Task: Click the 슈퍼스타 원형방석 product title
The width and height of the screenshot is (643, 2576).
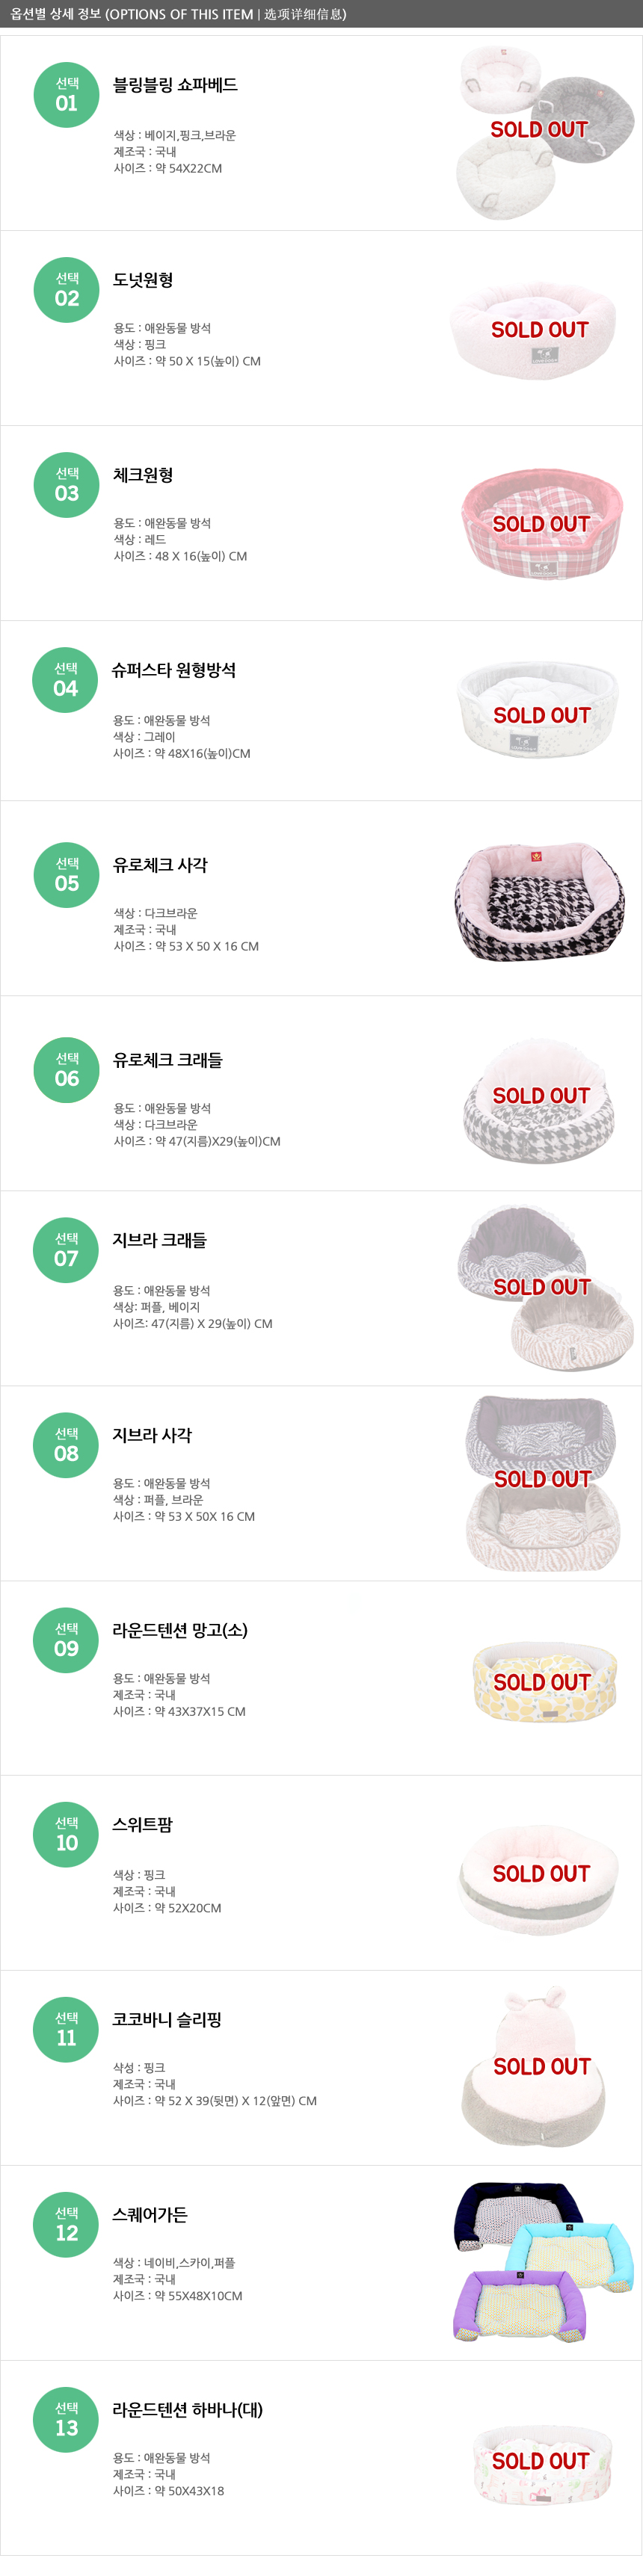Action: [x=174, y=670]
